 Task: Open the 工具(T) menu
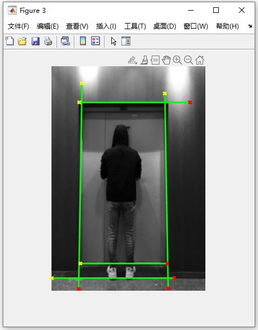135,26
